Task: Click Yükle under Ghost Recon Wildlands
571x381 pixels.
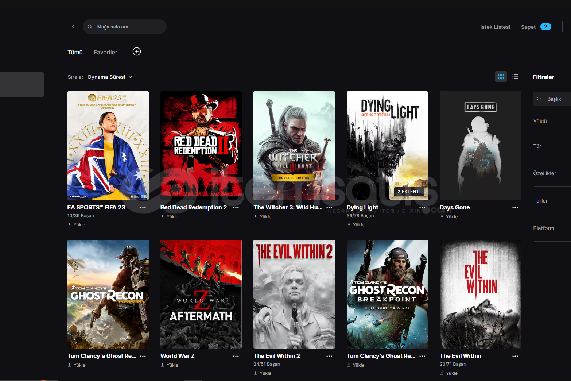Action: (77, 365)
